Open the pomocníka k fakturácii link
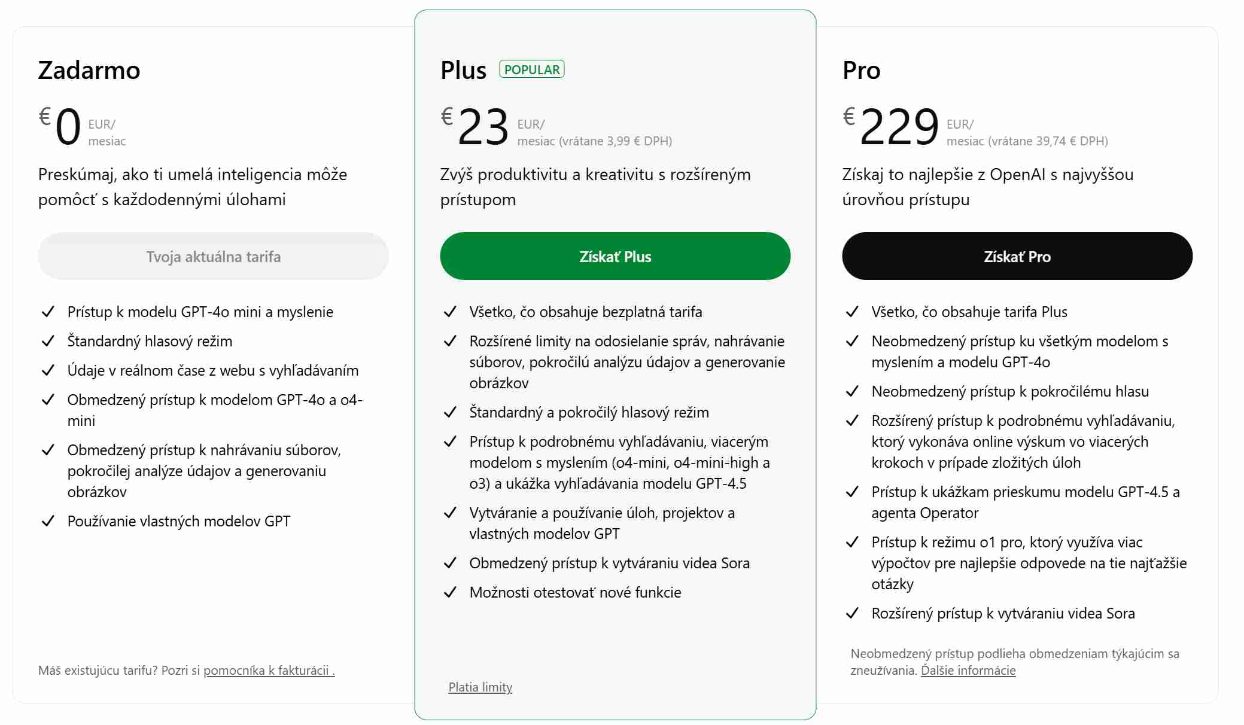Screen dimensions: 1244x725 pos(269,671)
